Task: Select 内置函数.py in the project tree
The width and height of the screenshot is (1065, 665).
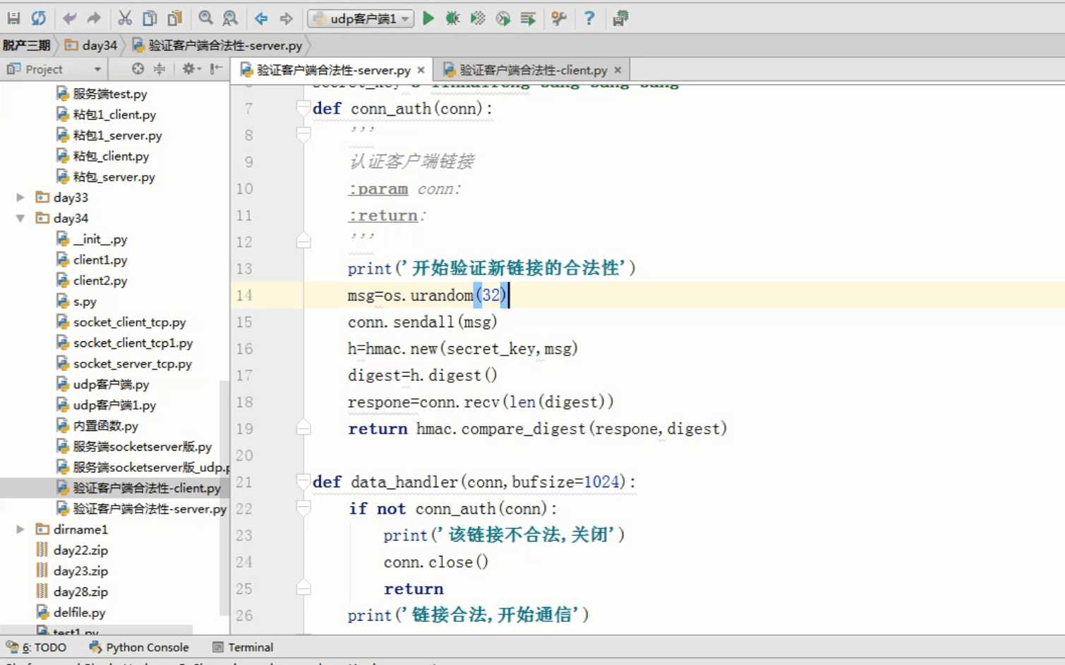Action: tap(97, 426)
